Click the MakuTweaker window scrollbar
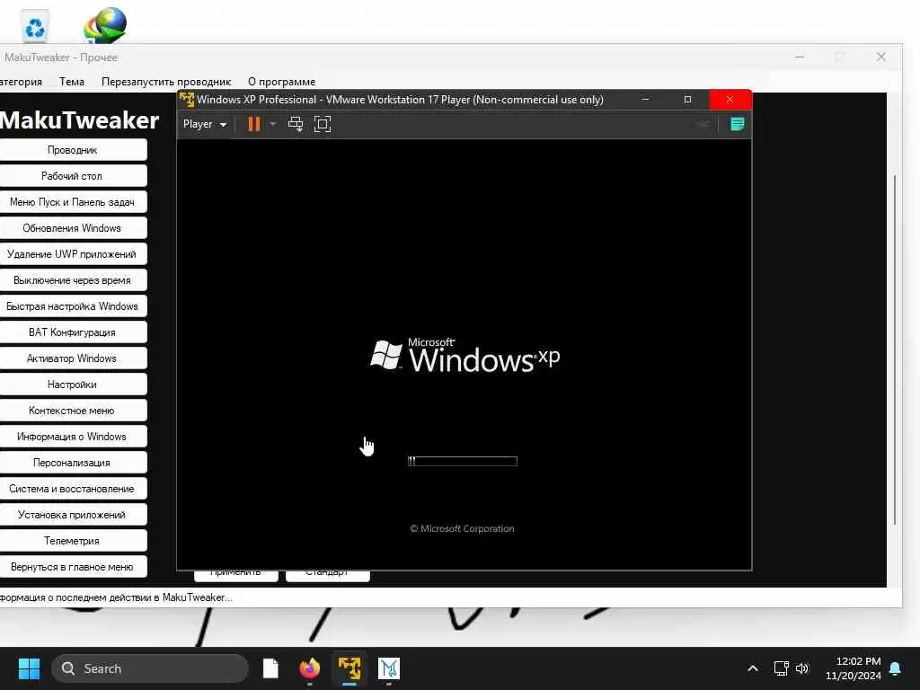The image size is (920, 690). [x=894, y=349]
